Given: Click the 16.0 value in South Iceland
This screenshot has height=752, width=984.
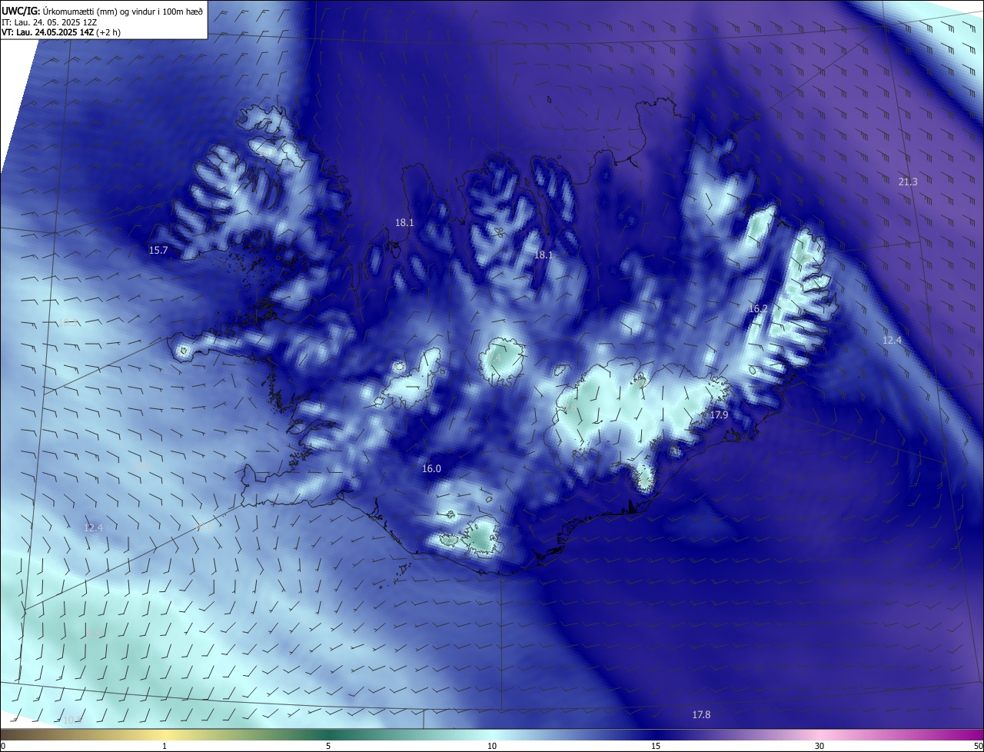Looking at the screenshot, I should point(432,469).
